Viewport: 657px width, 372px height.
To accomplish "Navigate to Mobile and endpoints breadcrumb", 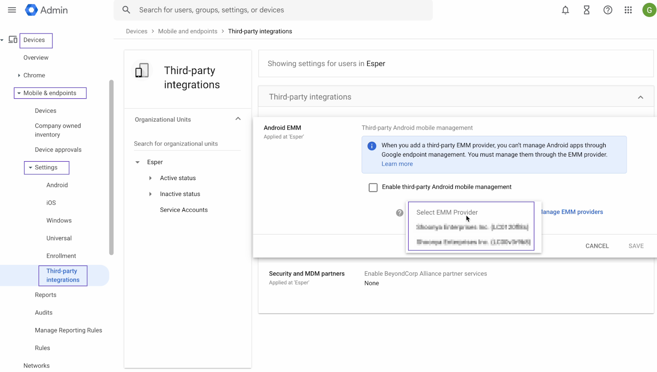I will [x=188, y=31].
